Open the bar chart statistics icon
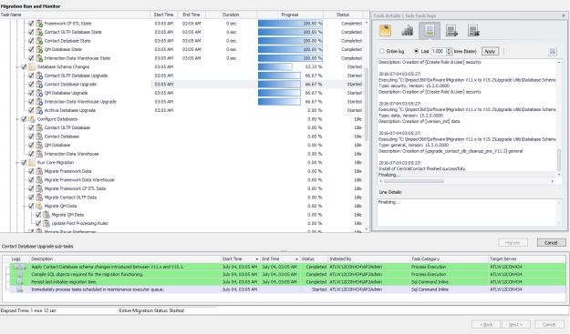Image resolution: width=570 pixels, height=334 pixels. click(x=407, y=30)
